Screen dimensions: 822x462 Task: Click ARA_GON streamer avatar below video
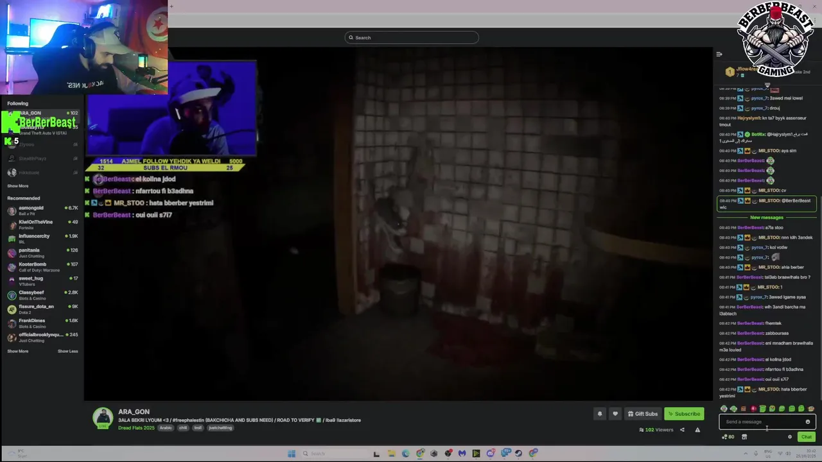click(103, 418)
